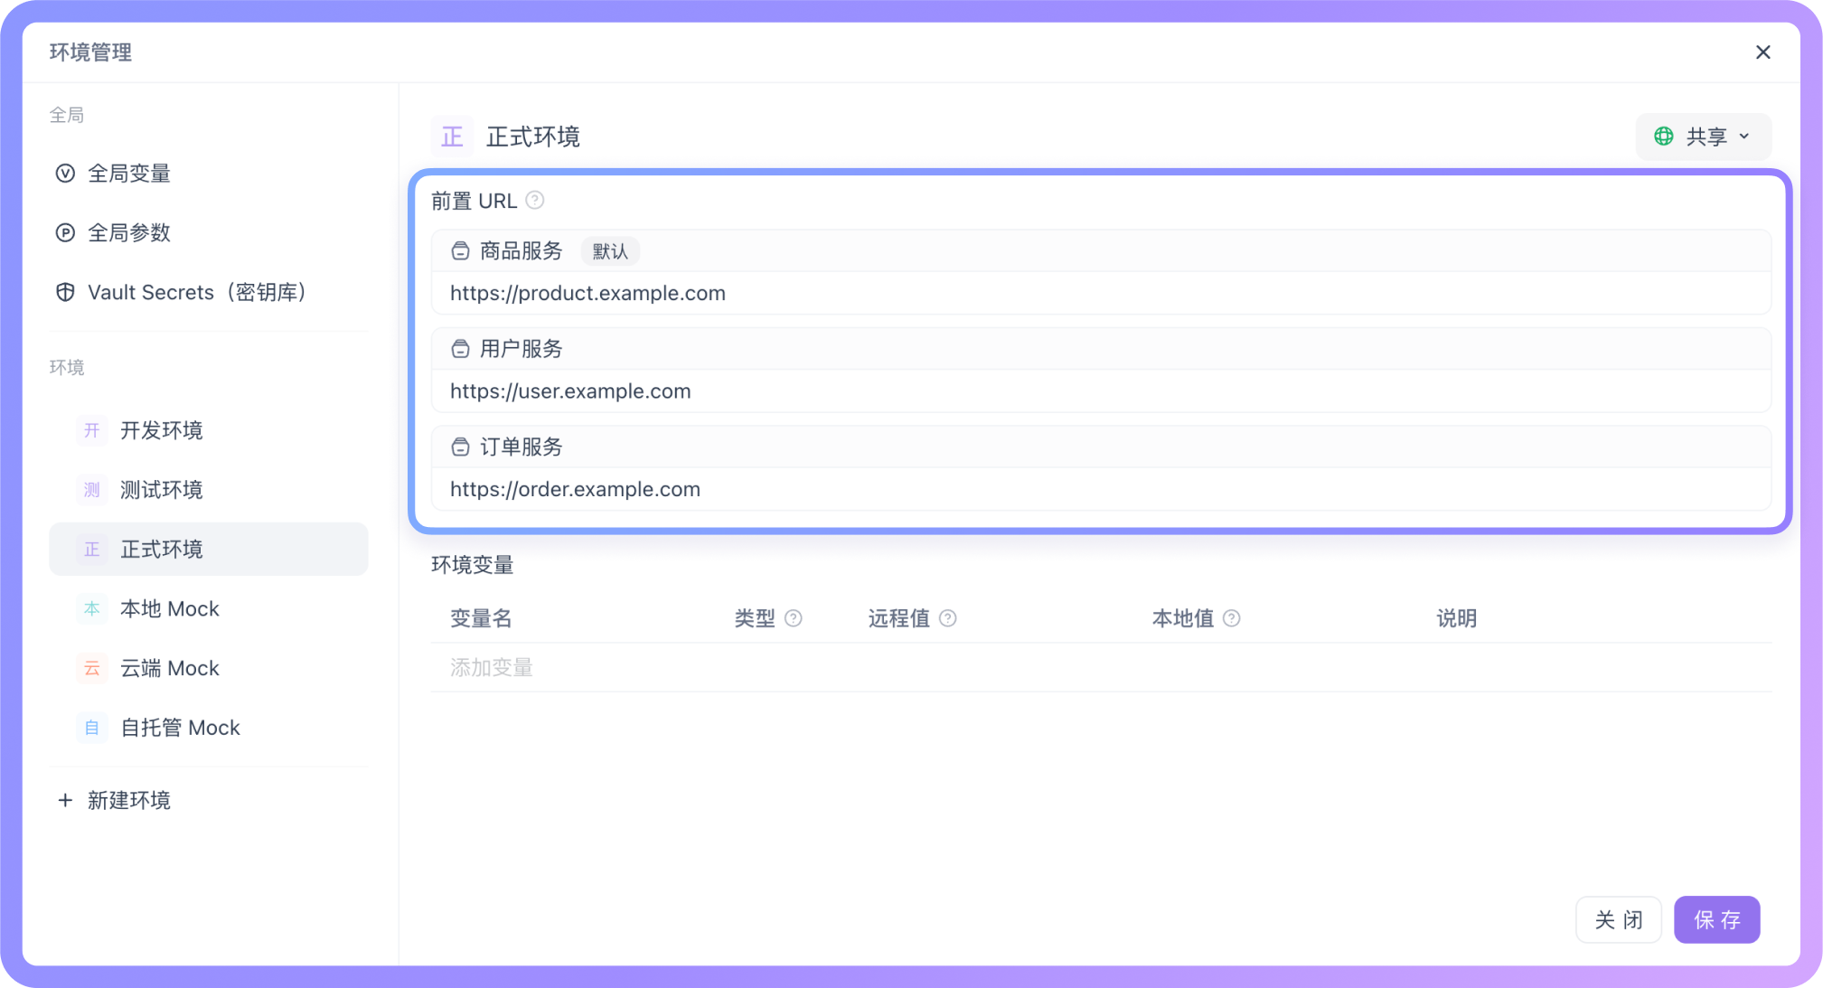Click the 订单服务 label
This screenshot has height=988, width=1823.
pyautogui.click(x=522, y=447)
